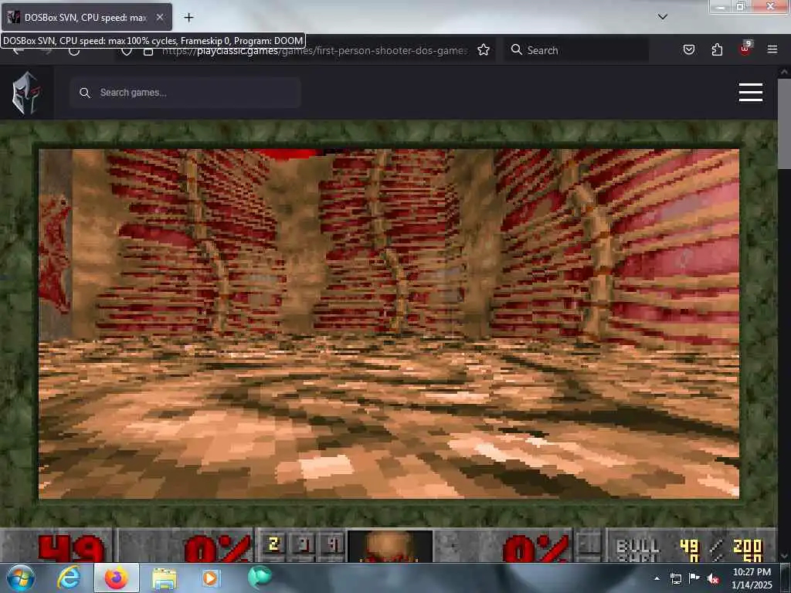Click the magnifier icon in Search games

[85, 93]
